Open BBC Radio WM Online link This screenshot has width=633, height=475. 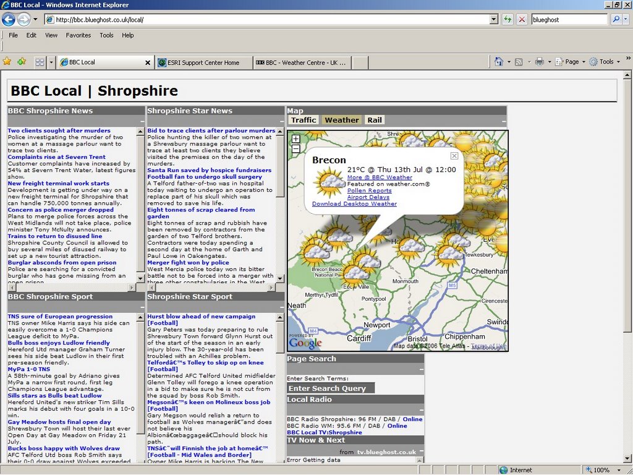click(397, 426)
